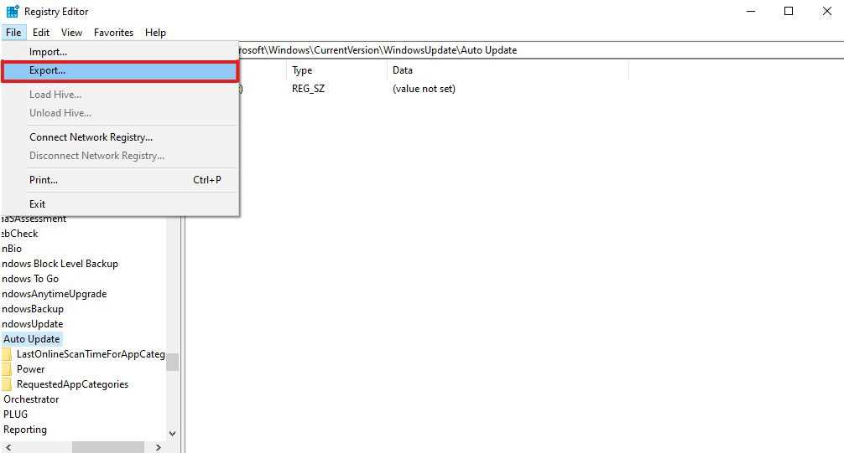The image size is (844, 453).
Task: Select the Orchestrator key
Action: pyautogui.click(x=31, y=399)
